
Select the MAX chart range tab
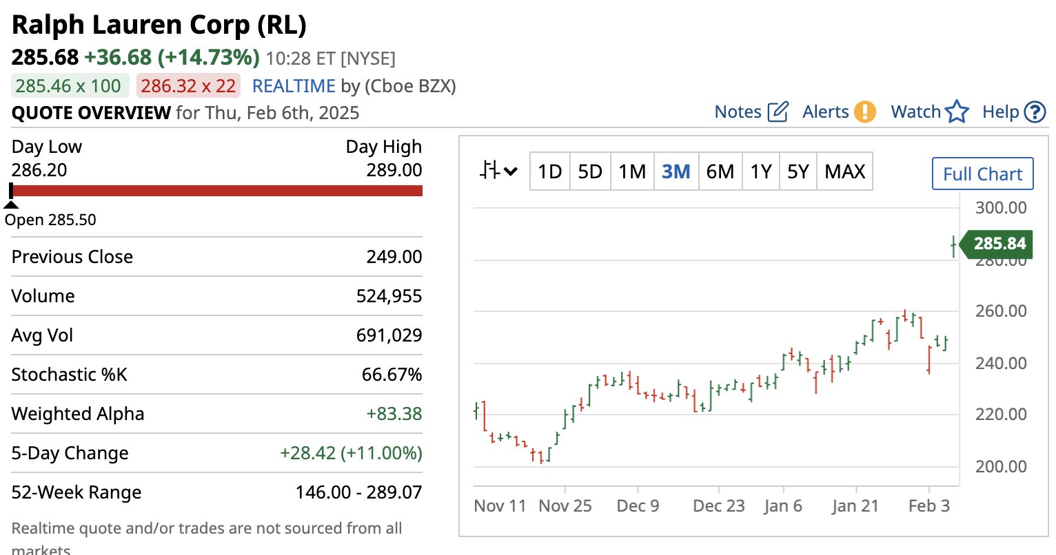click(x=845, y=171)
